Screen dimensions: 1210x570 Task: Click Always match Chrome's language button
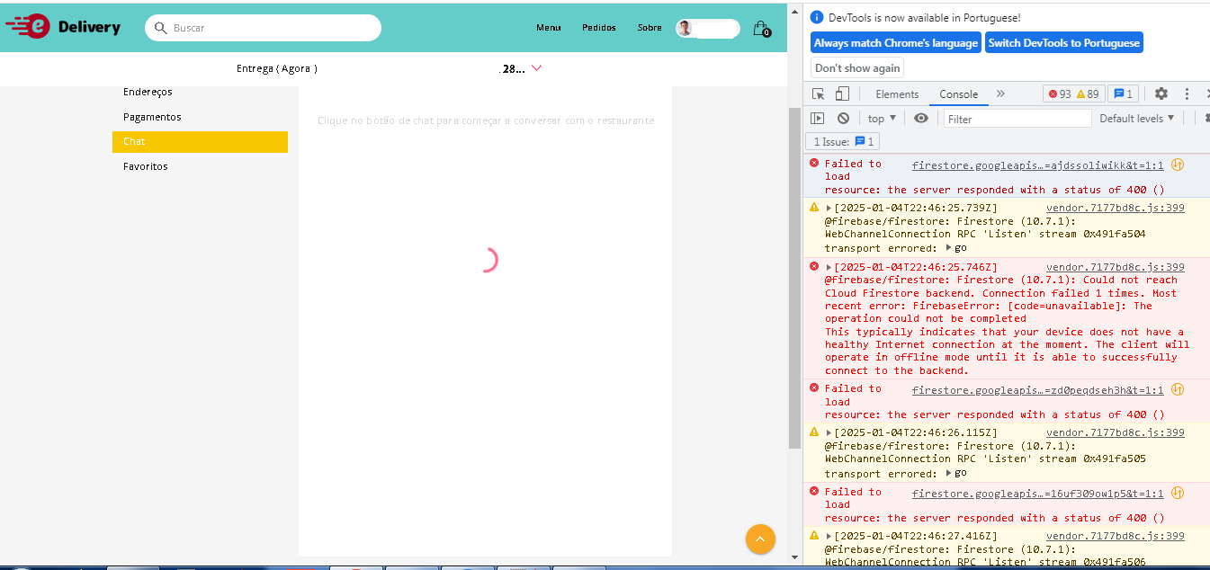[x=895, y=43]
